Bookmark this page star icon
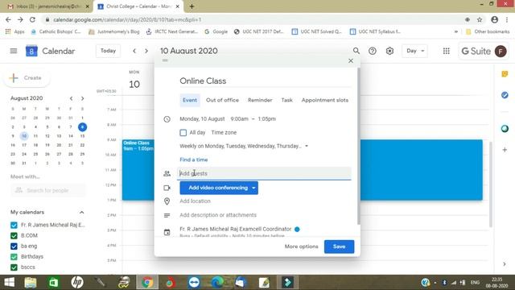The width and height of the screenshot is (515, 290). [480, 19]
